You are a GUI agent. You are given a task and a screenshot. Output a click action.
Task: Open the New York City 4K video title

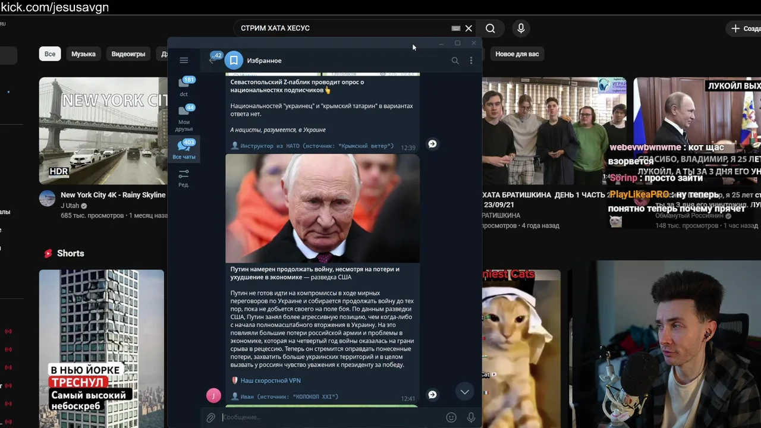(113, 195)
